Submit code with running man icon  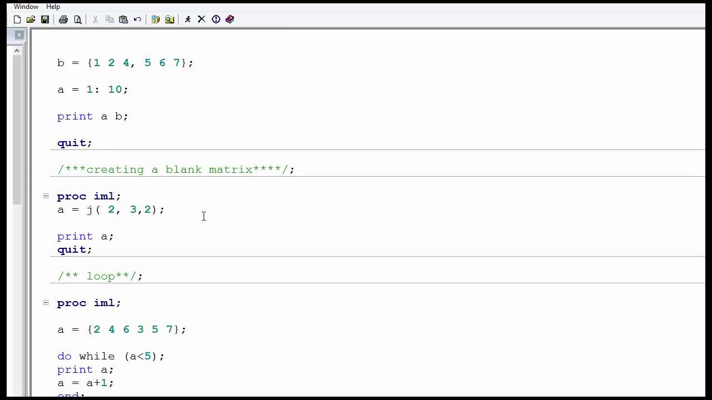coord(188,19)
